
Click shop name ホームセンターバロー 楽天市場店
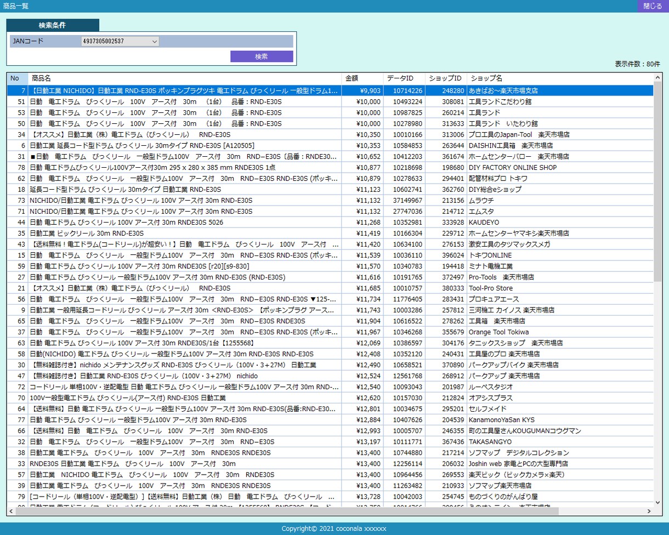(x=519, y=156)
